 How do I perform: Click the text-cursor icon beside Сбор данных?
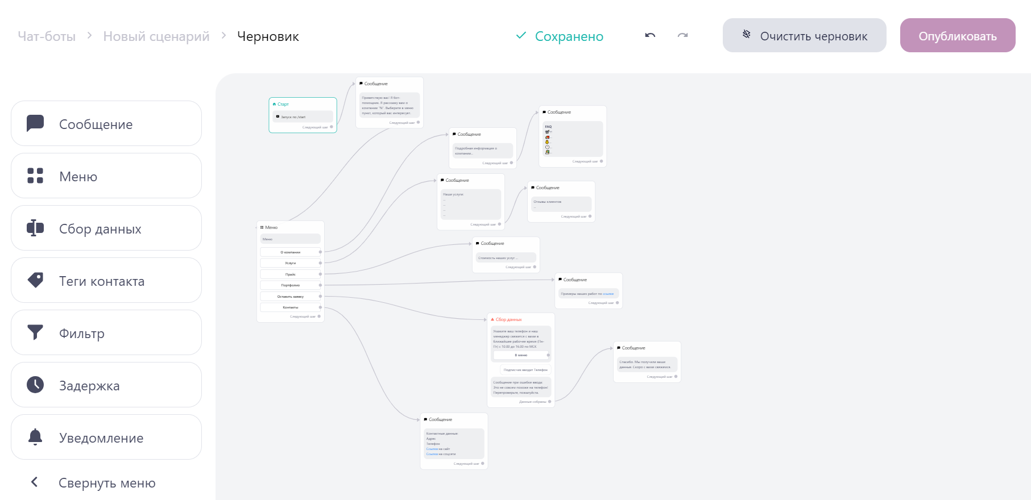[35, 228]
